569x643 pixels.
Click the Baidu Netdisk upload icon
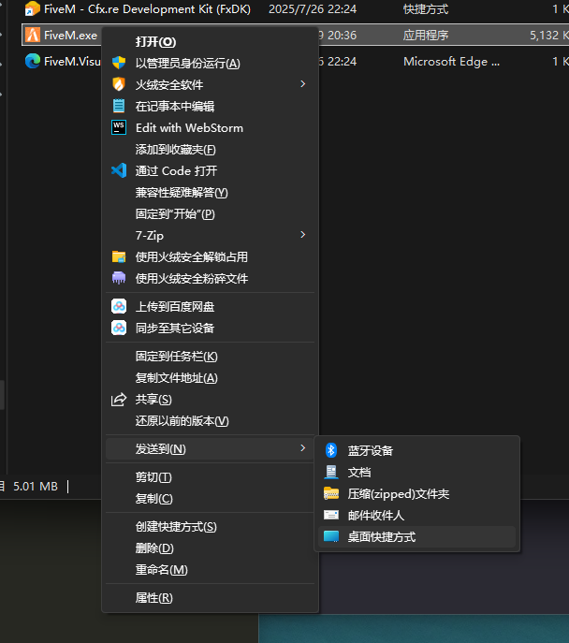[119, 306]
